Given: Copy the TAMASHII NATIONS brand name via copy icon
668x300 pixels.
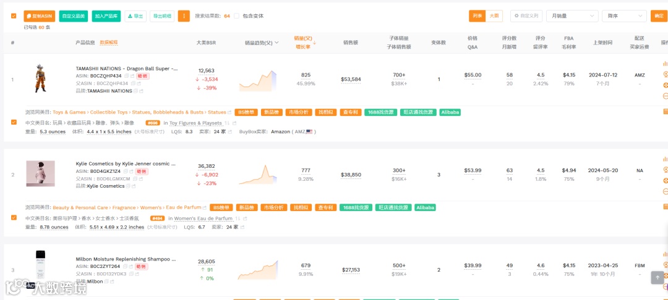Looking at the screenshot, I should (x=135, y=91).
